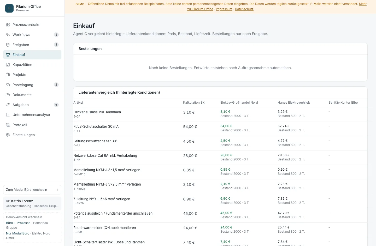Open the Posteingang section

[x=32, y=85]
